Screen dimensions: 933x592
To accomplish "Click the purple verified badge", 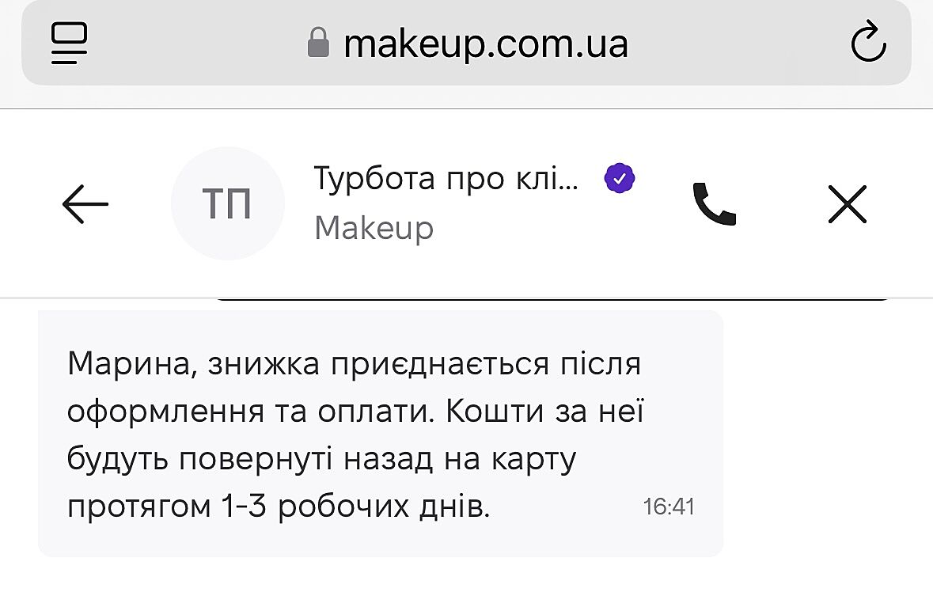I will (x=620, y=178).
